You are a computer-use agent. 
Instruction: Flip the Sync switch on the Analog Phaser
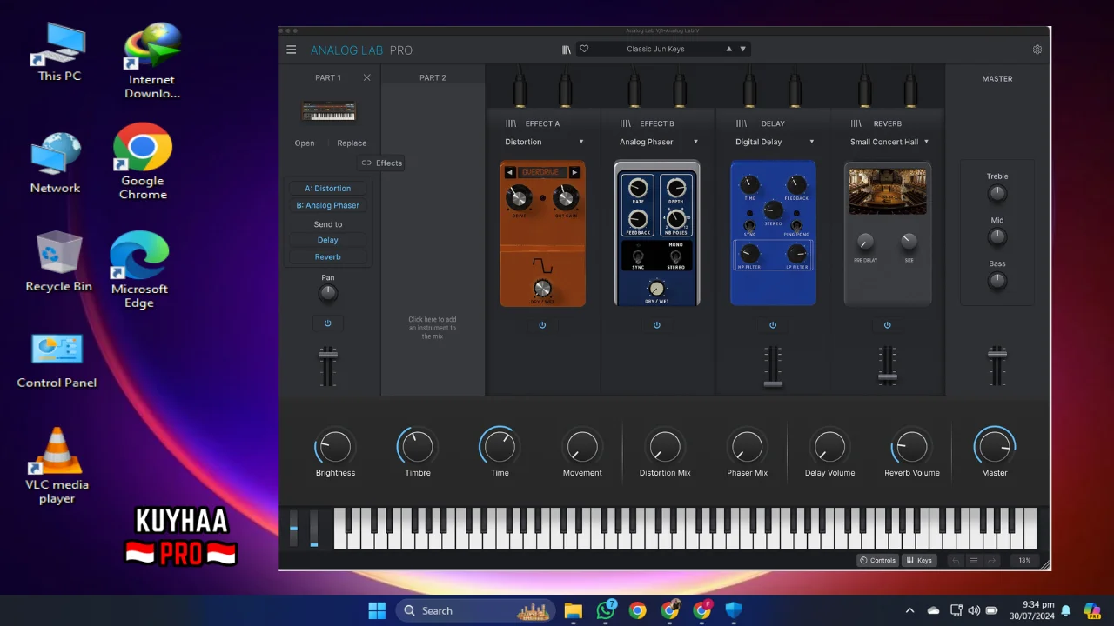pos(638,256)
